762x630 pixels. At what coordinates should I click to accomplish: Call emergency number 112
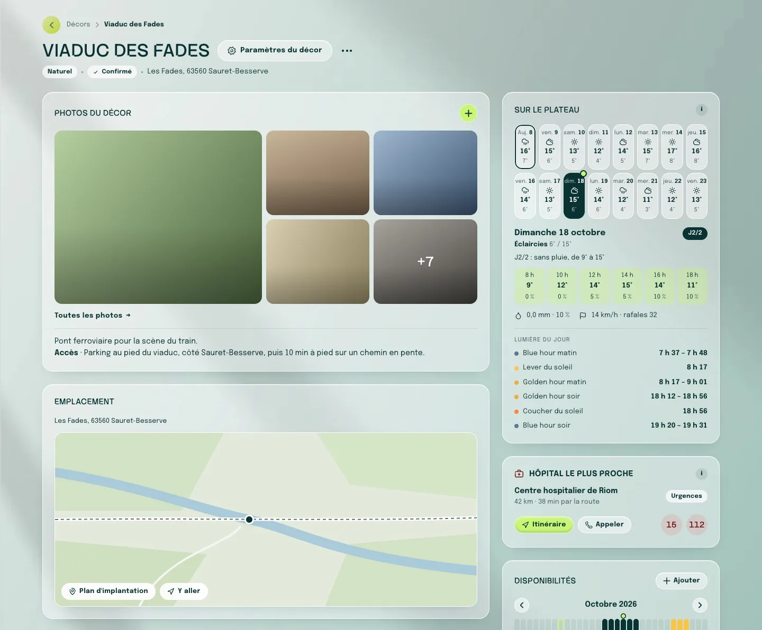pos(696,525)
